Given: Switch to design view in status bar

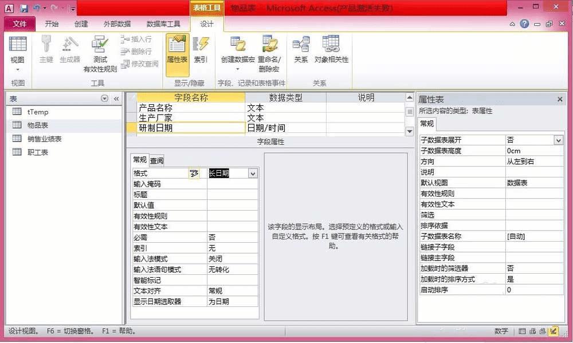Looking at the screenshot, I should pyautogui.click(x=554, y=331).
